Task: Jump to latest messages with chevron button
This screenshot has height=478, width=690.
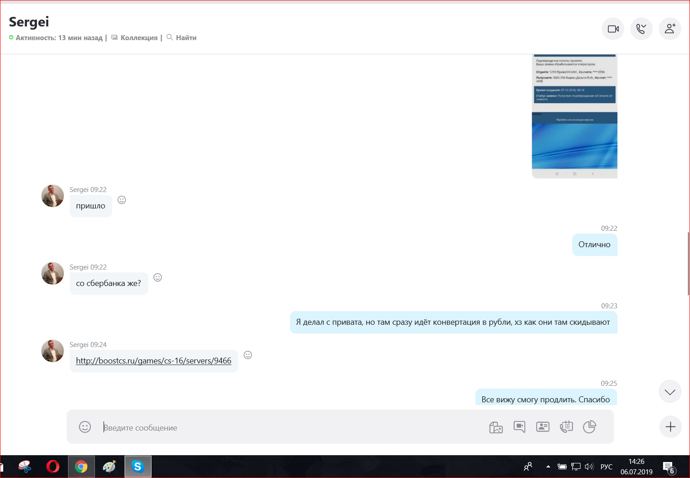Action: [670, 392]
